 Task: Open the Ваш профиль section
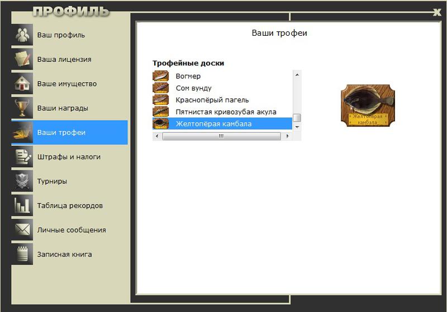pos(69,35)
